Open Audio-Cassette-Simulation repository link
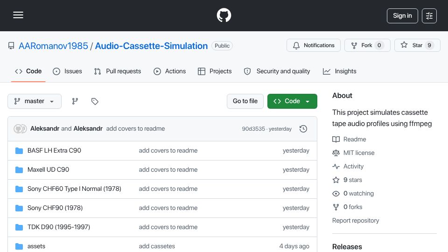 [151, 46]
